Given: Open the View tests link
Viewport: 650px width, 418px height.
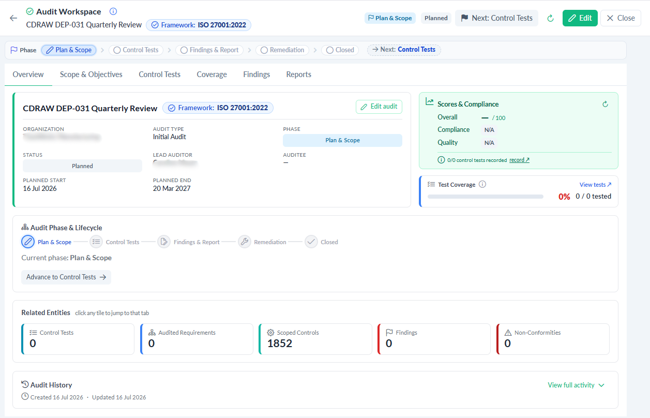Looking at the screenshot, I should (596, 185).
